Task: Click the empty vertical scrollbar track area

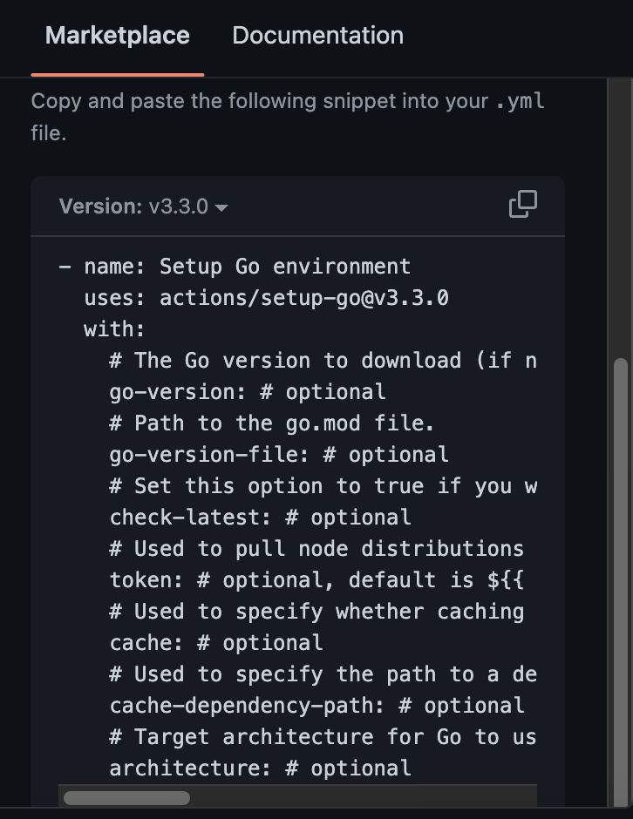Action: point(621,217)
